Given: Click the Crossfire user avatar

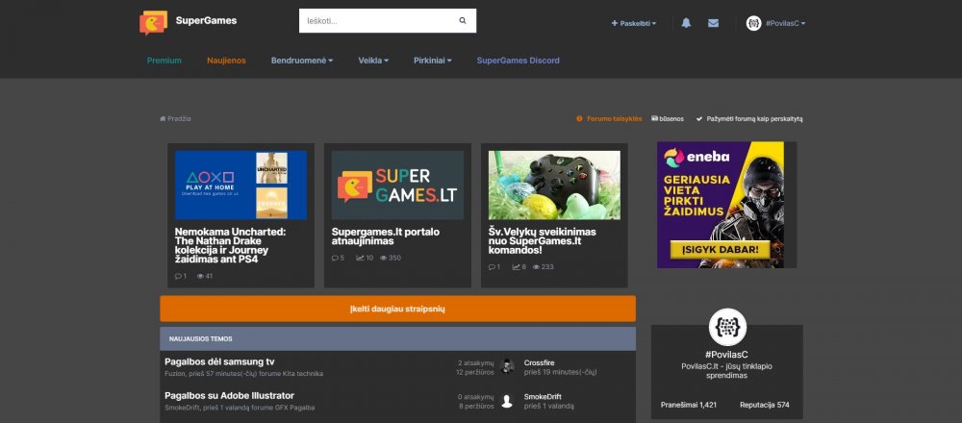Looking at the screenshot, I should 507,366.
